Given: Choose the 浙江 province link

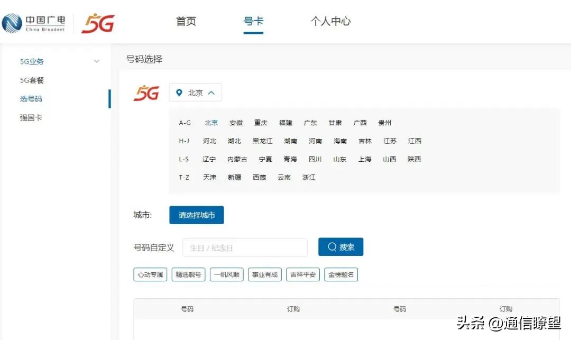Looking at the screenshot, I should [x=309, y=177].
